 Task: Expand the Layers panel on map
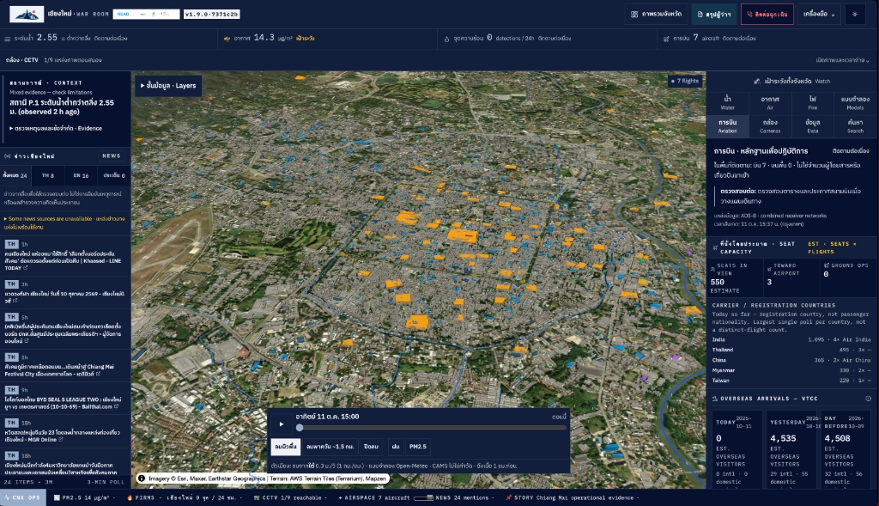pos(168,86)
